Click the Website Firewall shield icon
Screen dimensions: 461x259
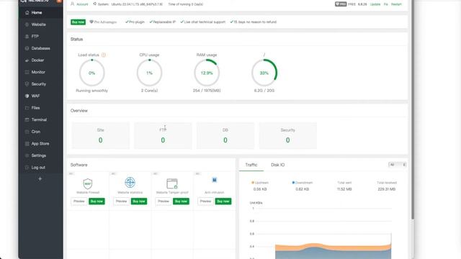coord(88,184)
